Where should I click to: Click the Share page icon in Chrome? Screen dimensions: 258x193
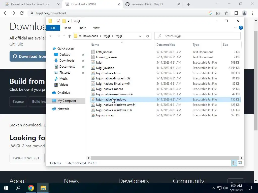pos(218,13)
